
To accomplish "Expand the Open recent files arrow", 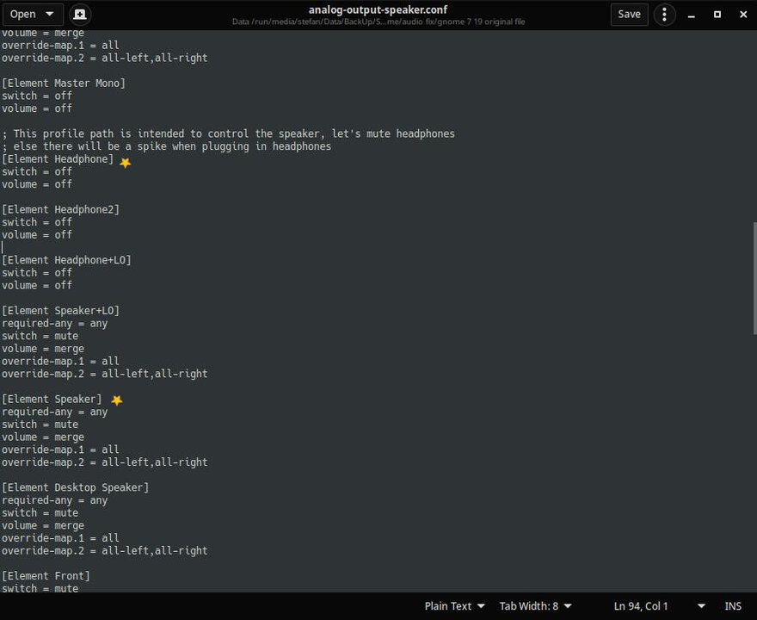I will coord(50,14).
